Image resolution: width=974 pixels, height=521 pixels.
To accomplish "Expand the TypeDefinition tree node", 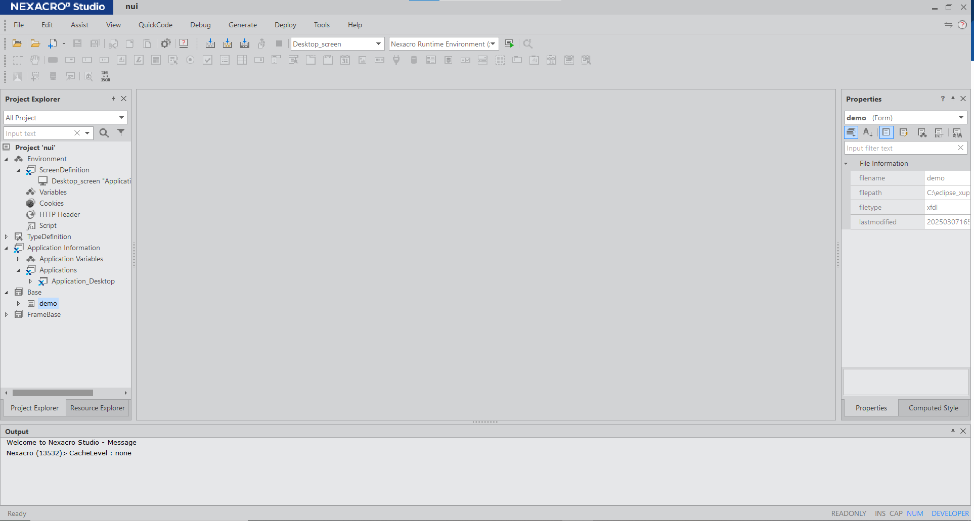I will pyautogui.click(x=6, y=237).
